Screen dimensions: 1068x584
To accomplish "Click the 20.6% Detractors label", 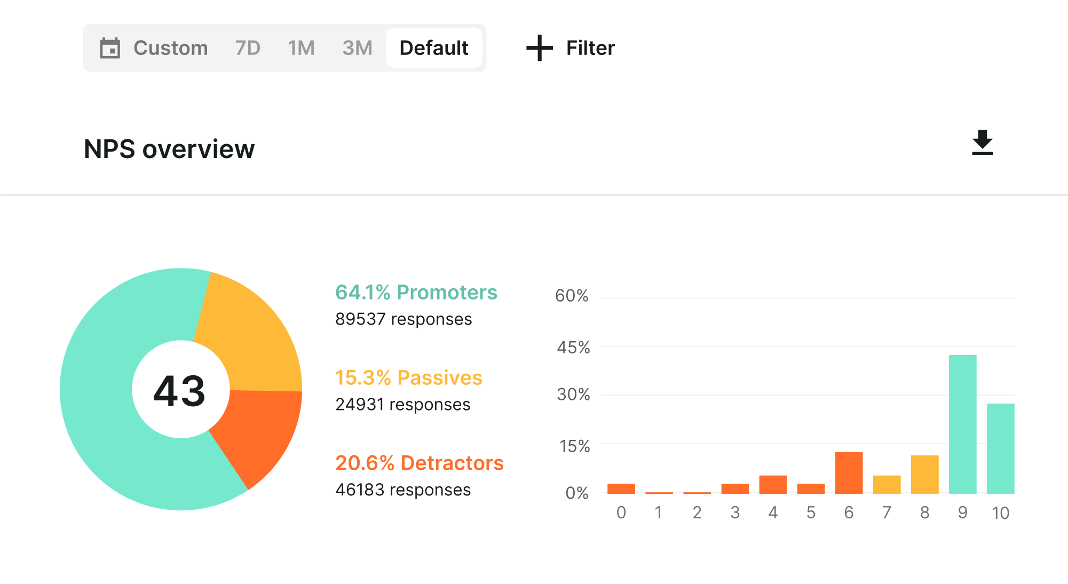I will (x=420, y=463).
